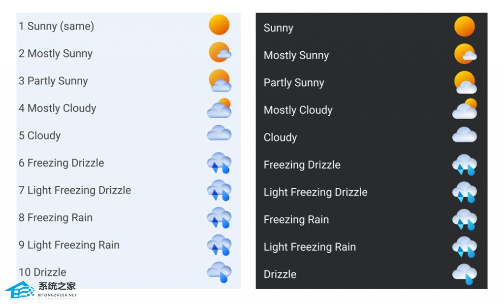Click the "Mostly Sunny" label in dark panel
Viewport: 504px width, 304px height.
point(296,55)
